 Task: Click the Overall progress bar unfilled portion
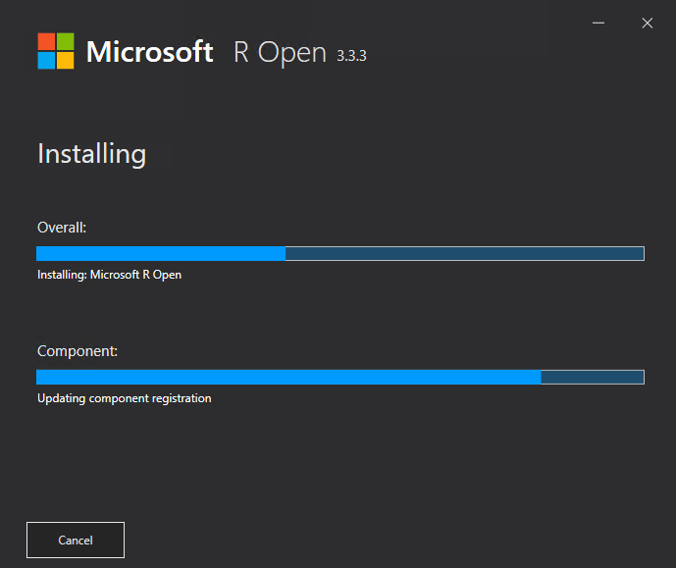click(x=465, y=253)
